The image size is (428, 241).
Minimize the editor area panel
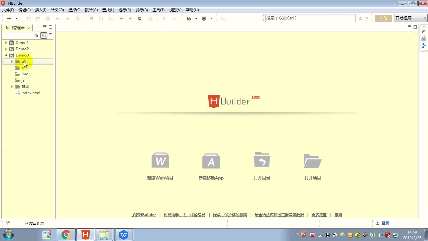pyautogui.click(x=409, y=27)
